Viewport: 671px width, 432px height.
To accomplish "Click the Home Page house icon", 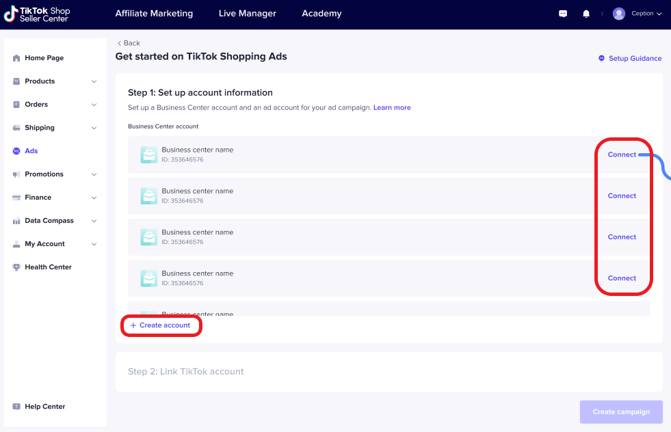I will [16, 58].
